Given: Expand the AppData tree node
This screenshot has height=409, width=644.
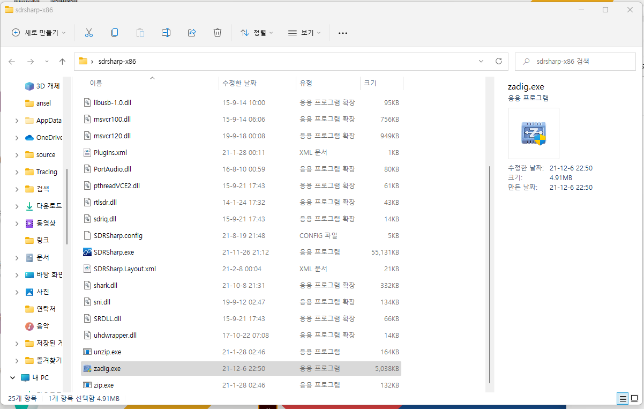Looking at the screenshot, I should [x=17, y=121].
